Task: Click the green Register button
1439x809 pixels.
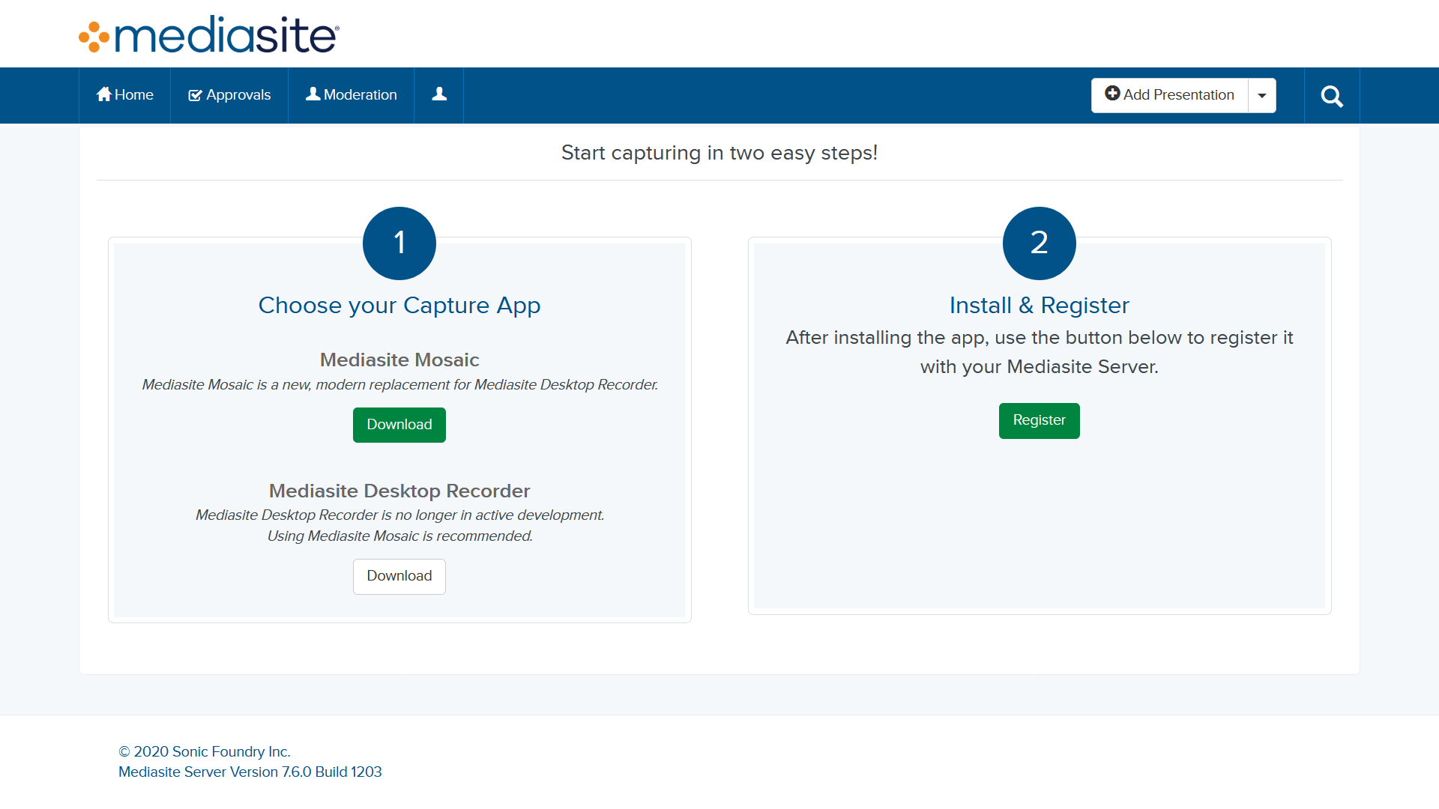Action: click(x=1039, y=420)
